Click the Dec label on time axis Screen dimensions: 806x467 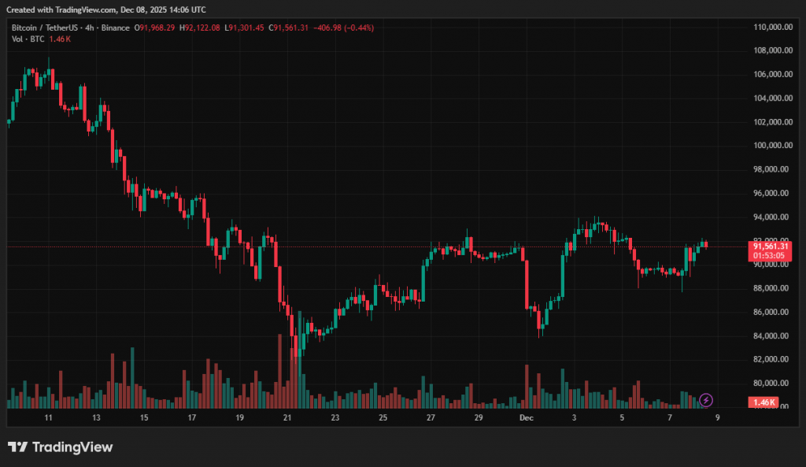tap(526, 418)
